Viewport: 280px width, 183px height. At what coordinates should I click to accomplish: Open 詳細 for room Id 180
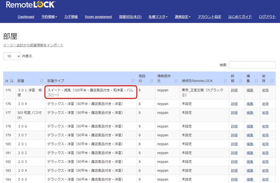[x=234, y=144]
